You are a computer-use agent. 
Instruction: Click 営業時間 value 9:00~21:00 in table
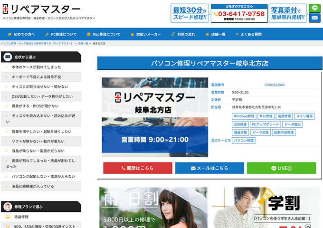coord(240,92)
